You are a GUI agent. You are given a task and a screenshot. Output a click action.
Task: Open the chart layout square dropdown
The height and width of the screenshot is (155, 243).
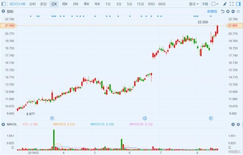tap(215, 4)
